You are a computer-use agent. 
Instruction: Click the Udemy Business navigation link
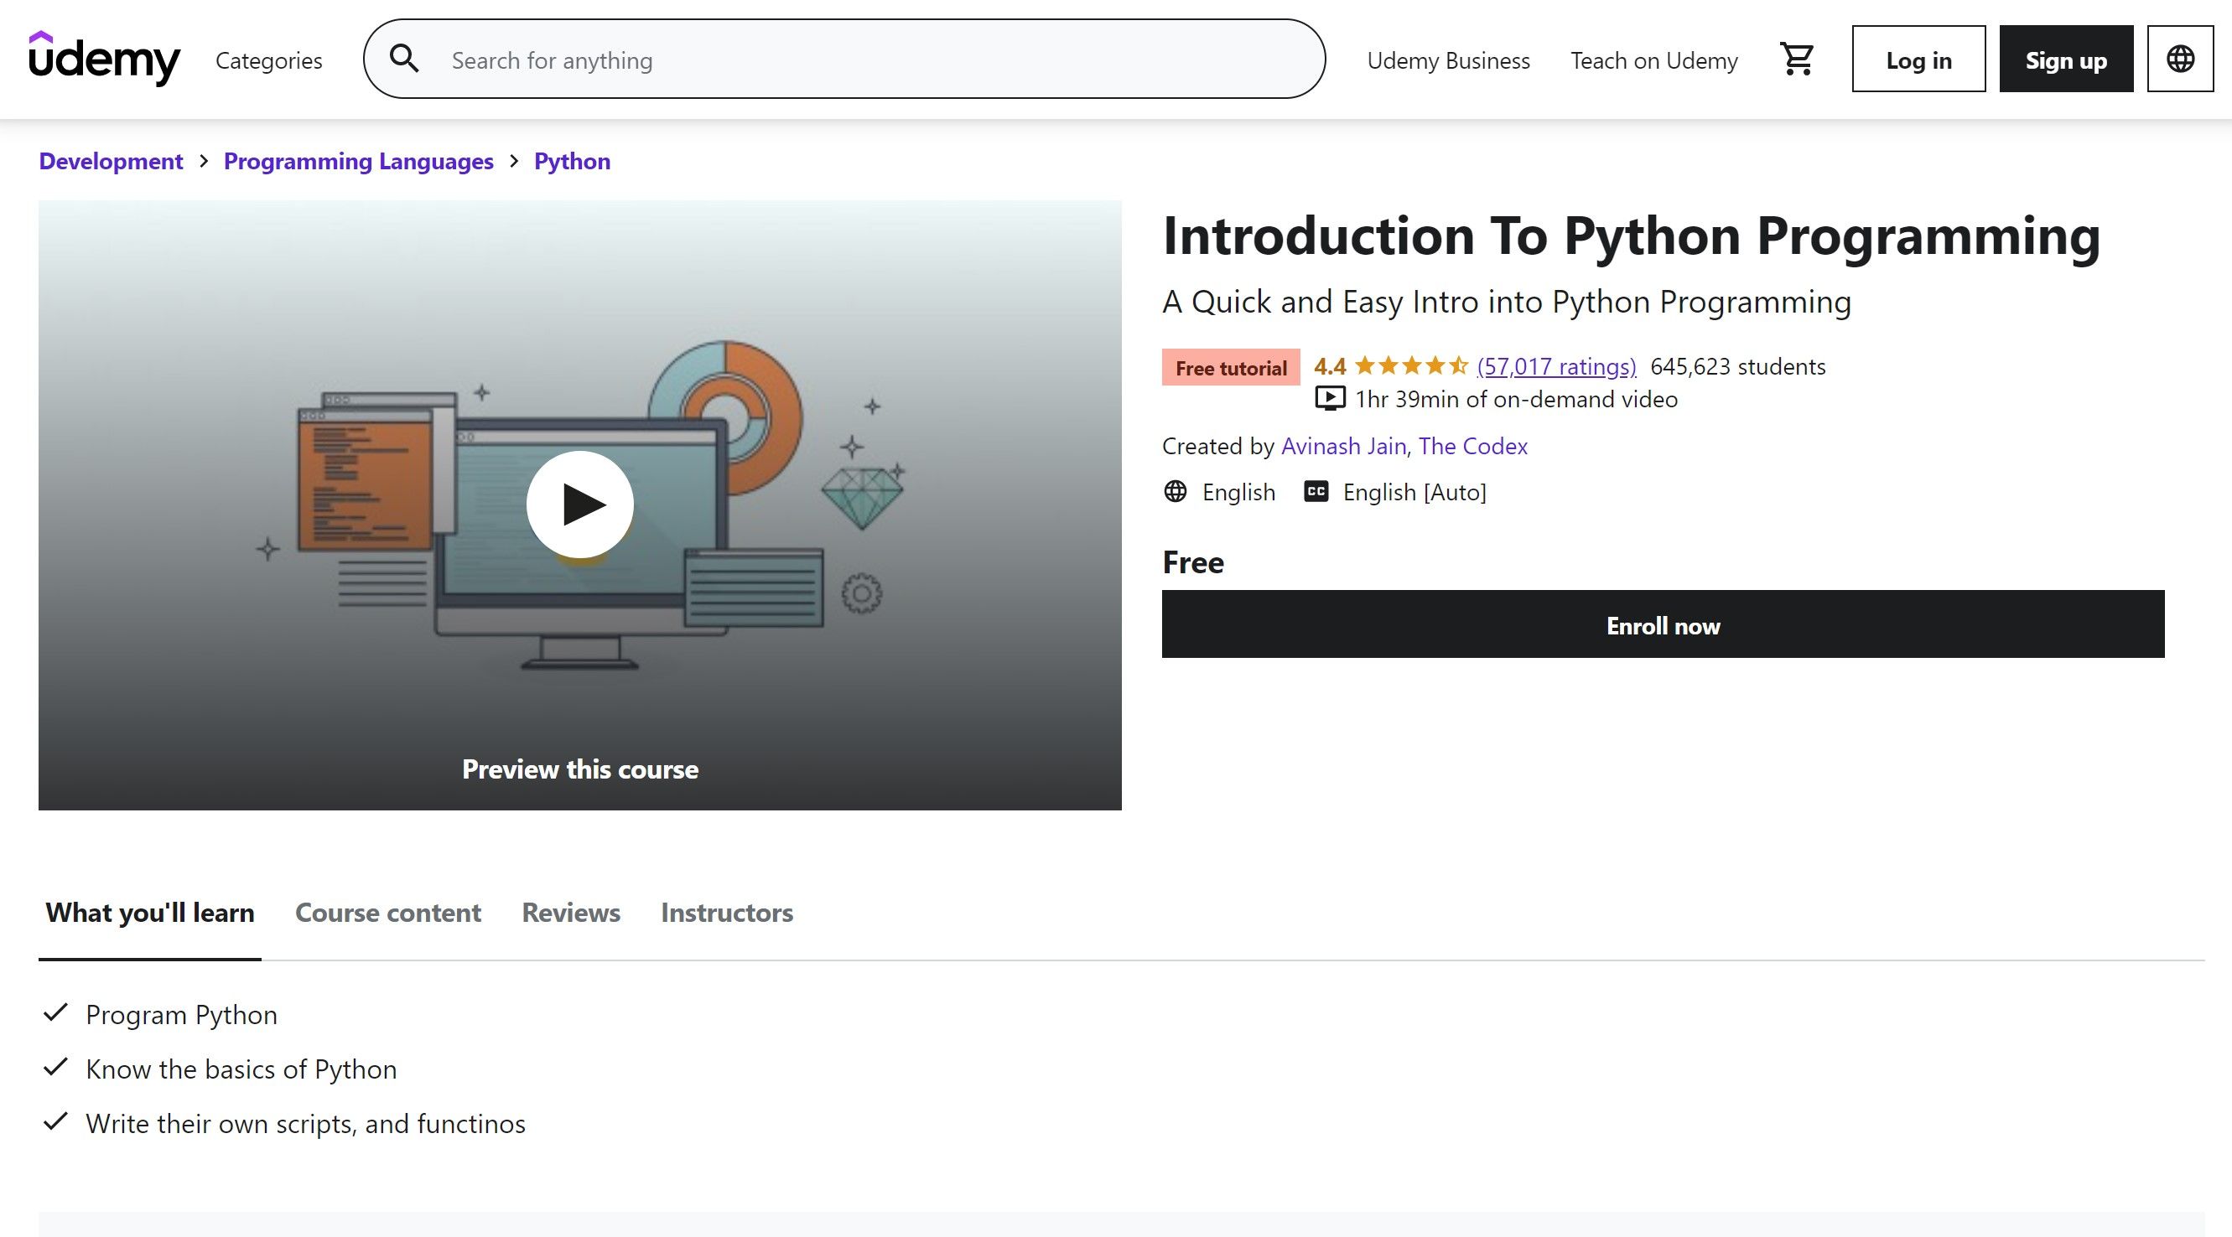point(1449,60)
